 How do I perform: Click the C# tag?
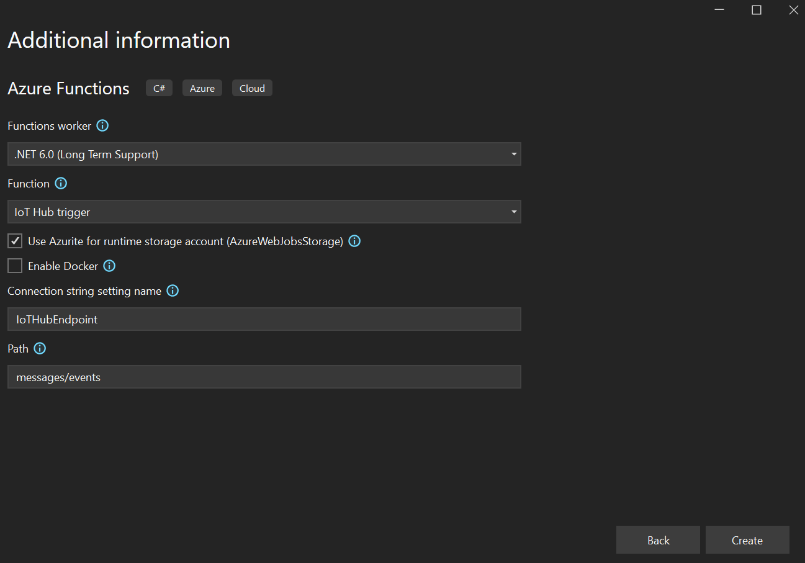point(159,88)
